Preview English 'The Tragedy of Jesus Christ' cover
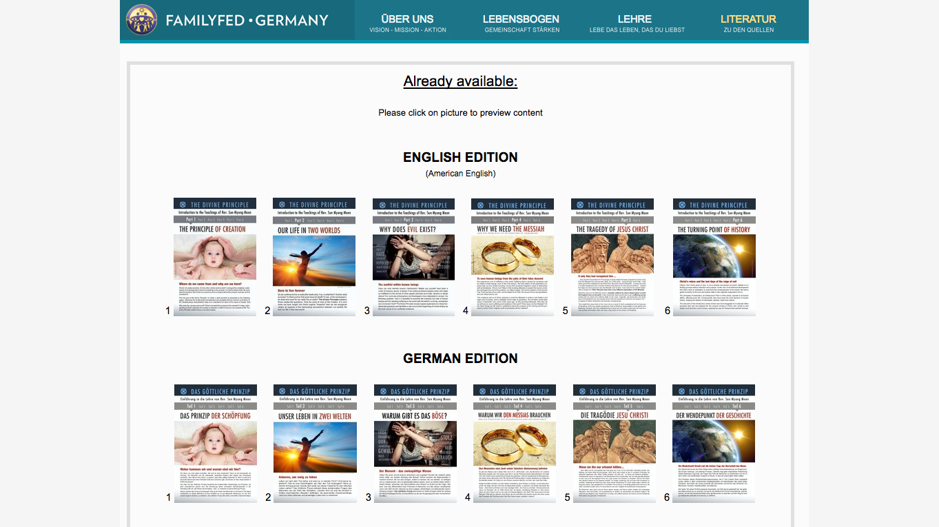The image size is (939, 527). (x=612, y=257)
